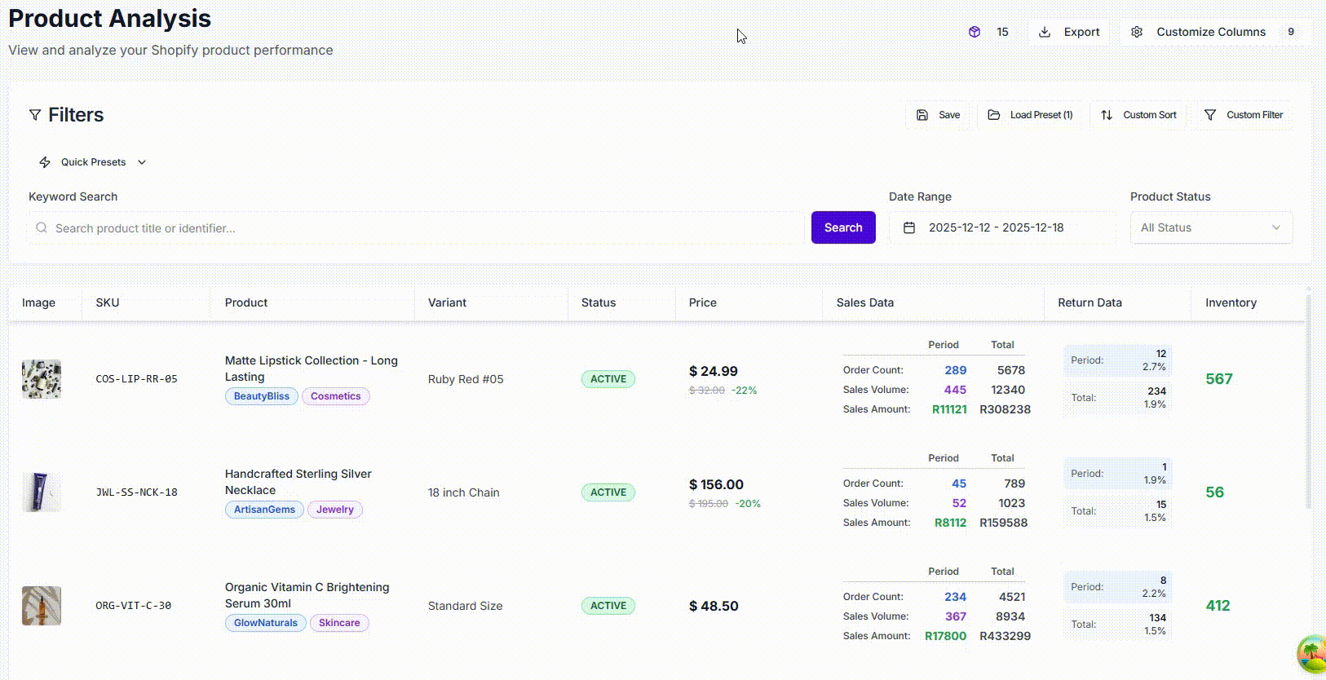This screenshot has width=1326, height=680.
Task: Click the SKU column header
Action: click(x=108, y=302)
